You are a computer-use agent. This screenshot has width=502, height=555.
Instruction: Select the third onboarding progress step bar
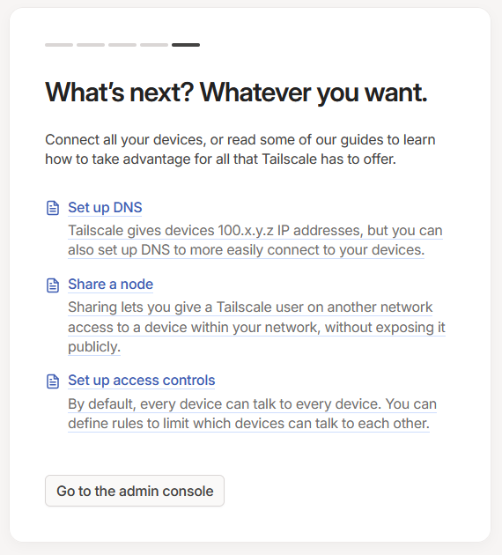coord(122,45)
